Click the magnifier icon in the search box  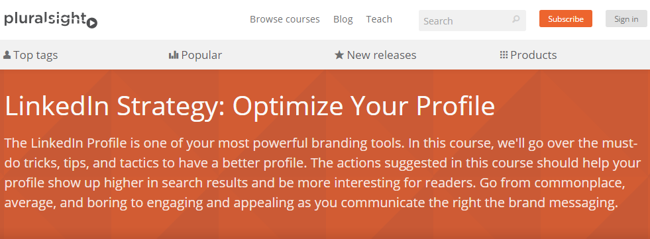[x=516, y=19]
